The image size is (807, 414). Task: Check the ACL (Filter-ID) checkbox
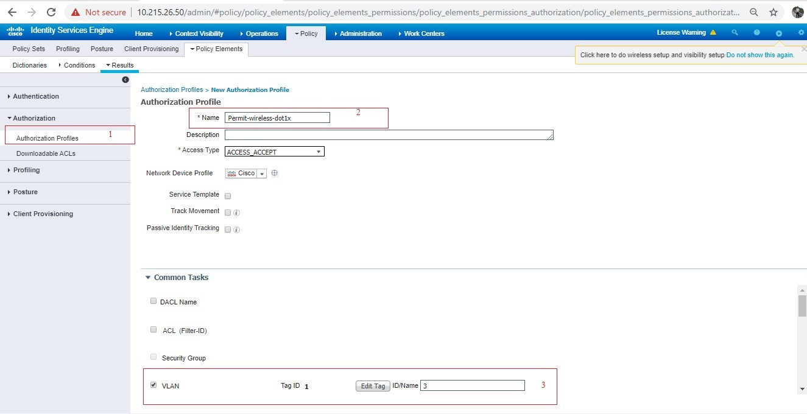153,329
